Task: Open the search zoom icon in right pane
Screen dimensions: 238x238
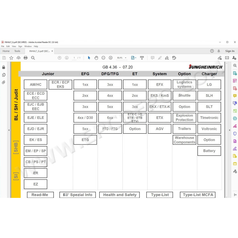Action: click(x=235, y=66)
